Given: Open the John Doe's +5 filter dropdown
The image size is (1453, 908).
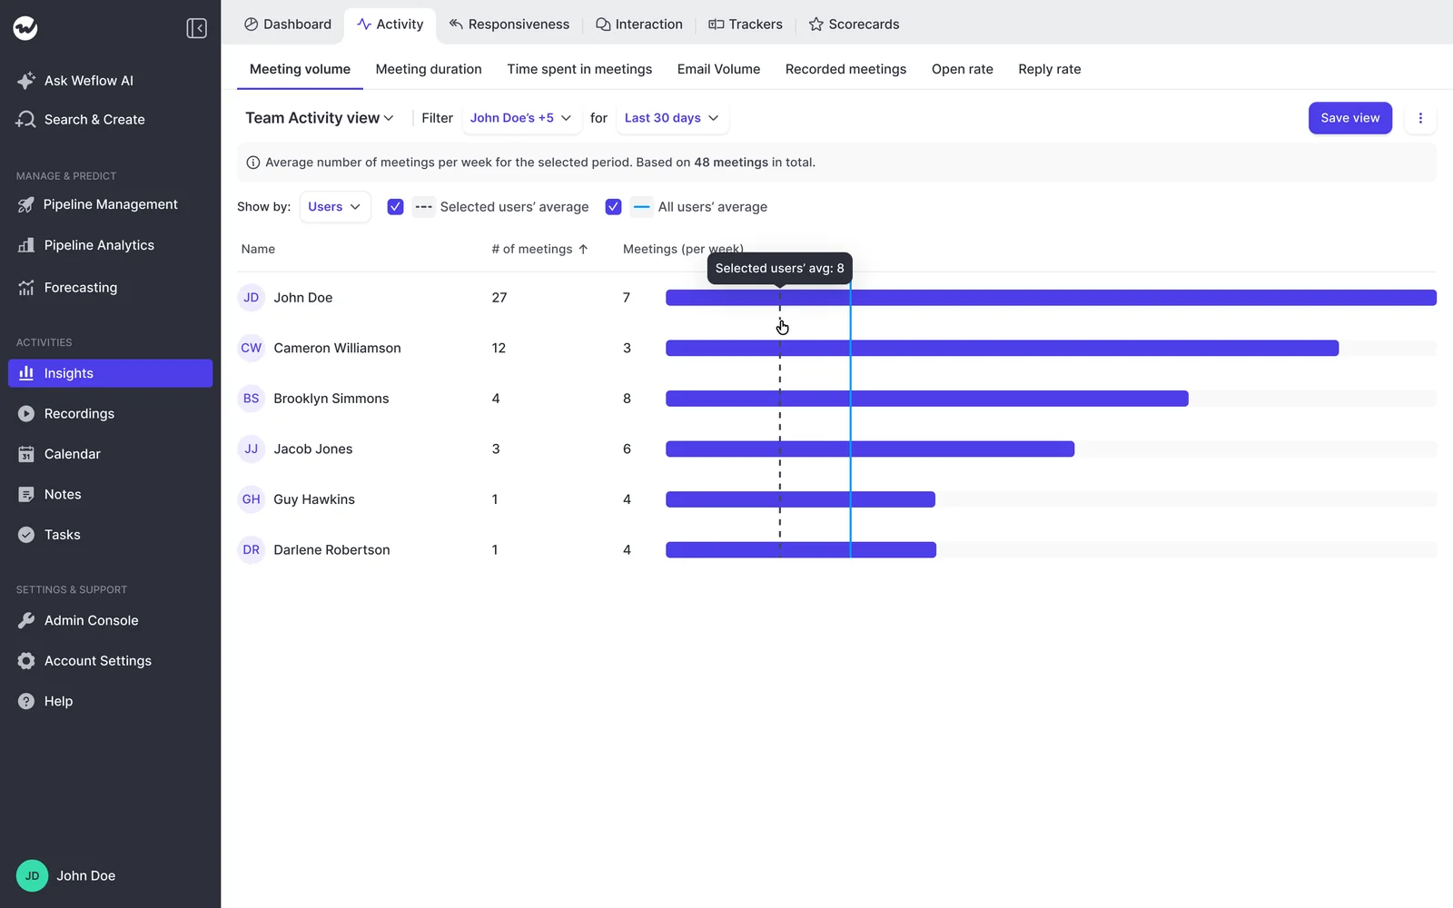Looking at the screenshot, I should [521, 118].
